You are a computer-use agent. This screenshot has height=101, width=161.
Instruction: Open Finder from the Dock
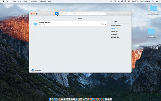(50, 99)
